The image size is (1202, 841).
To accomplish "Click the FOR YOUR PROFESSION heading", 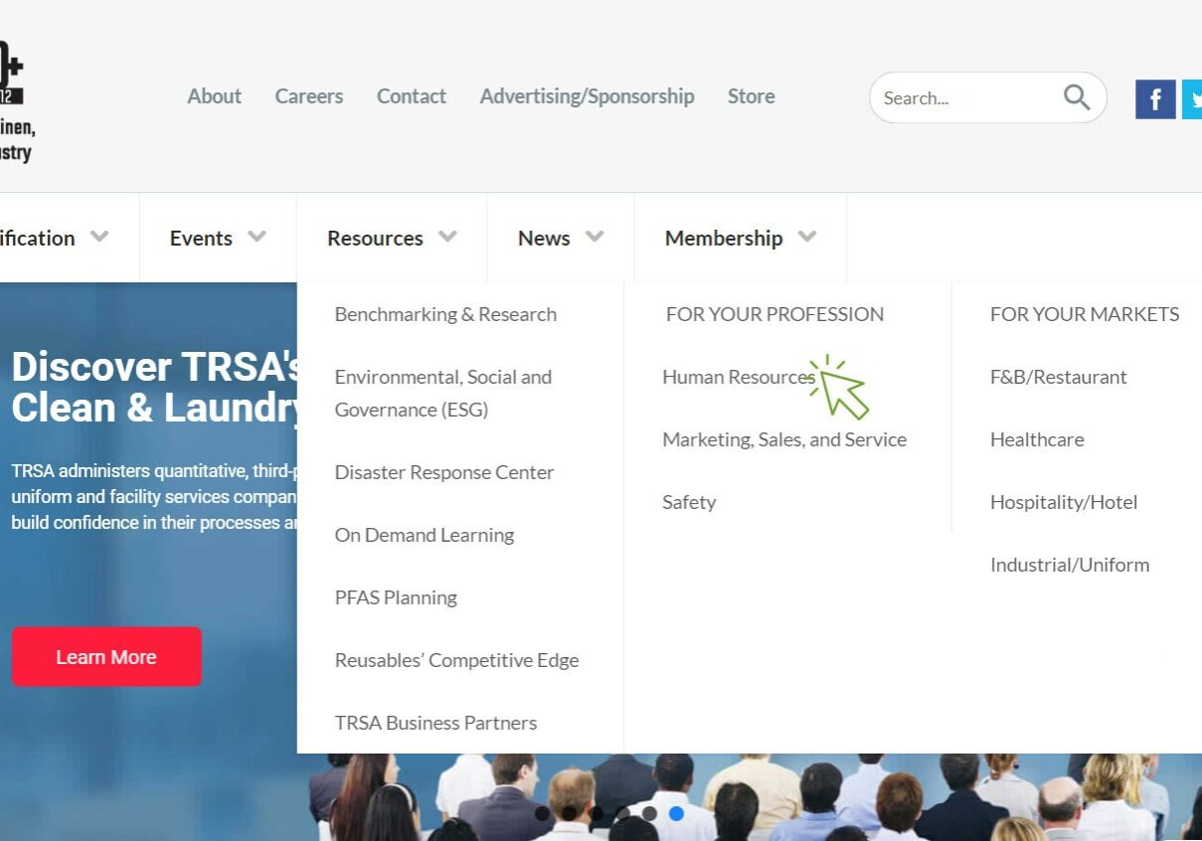I will coord(774,314).
